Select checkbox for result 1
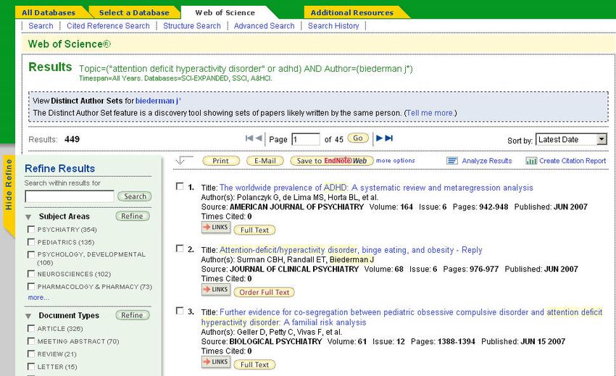The width and height of the screenshot is (616, 376). tap(180, 186)
